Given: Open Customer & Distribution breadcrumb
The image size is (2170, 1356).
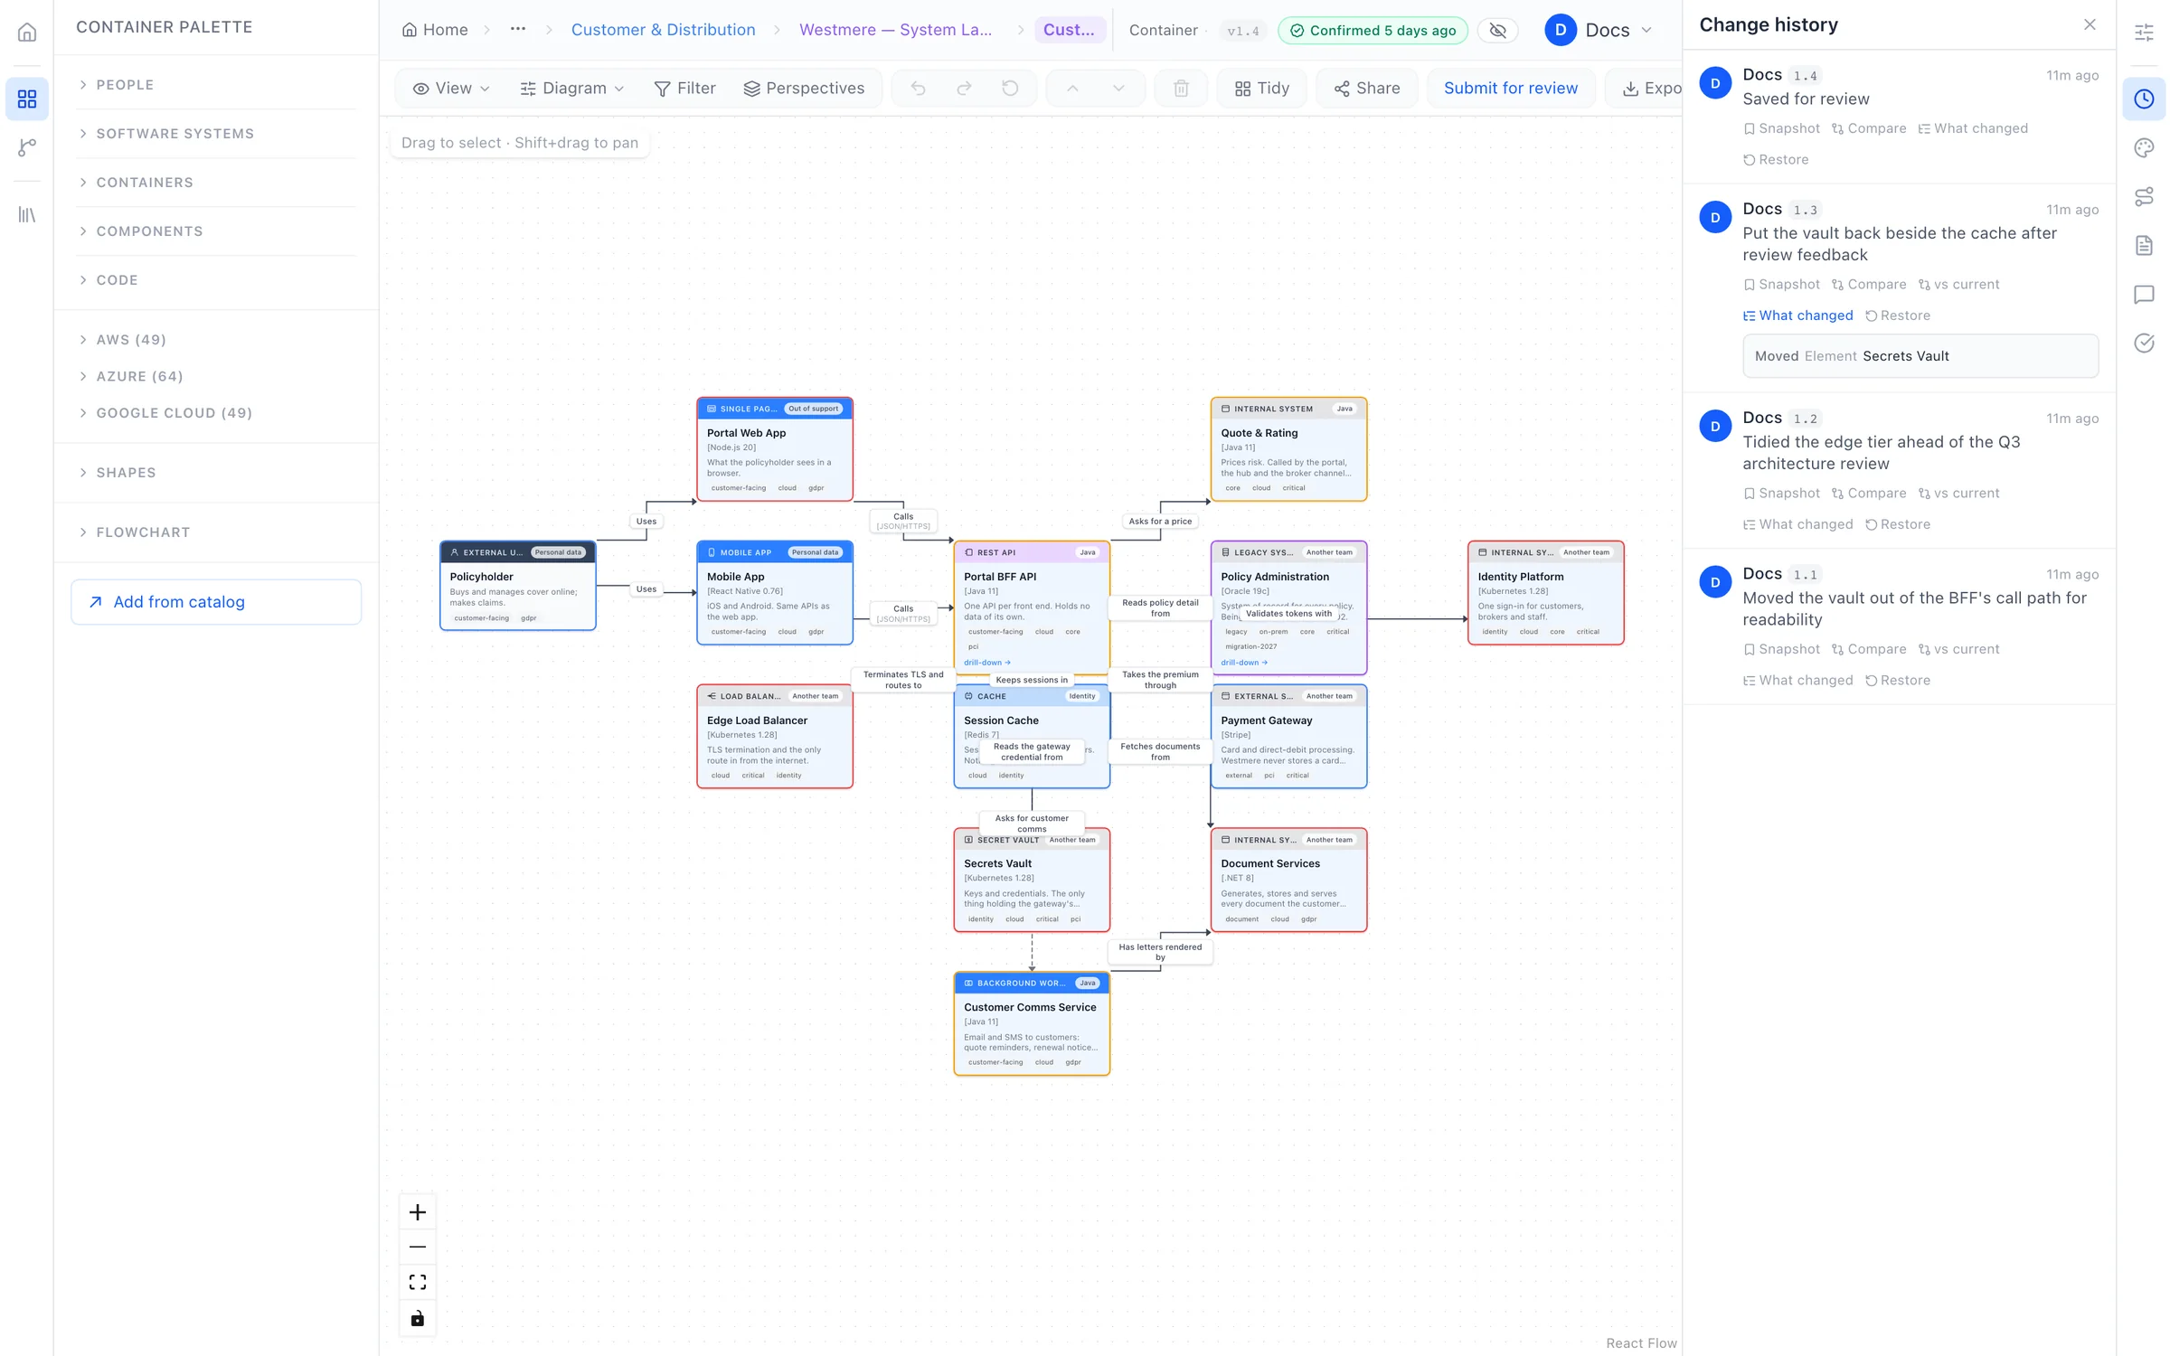Looking at the screenshot, I should pyautogui.click(x=663, y=30).
